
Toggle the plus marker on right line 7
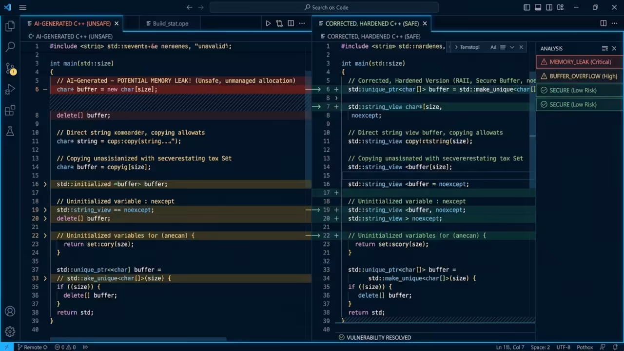[336, 107]
